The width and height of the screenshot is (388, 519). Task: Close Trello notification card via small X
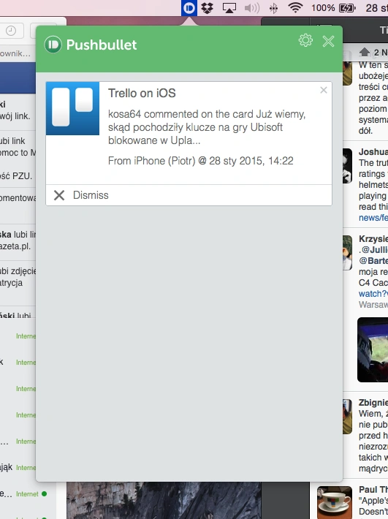coord(324,90)
